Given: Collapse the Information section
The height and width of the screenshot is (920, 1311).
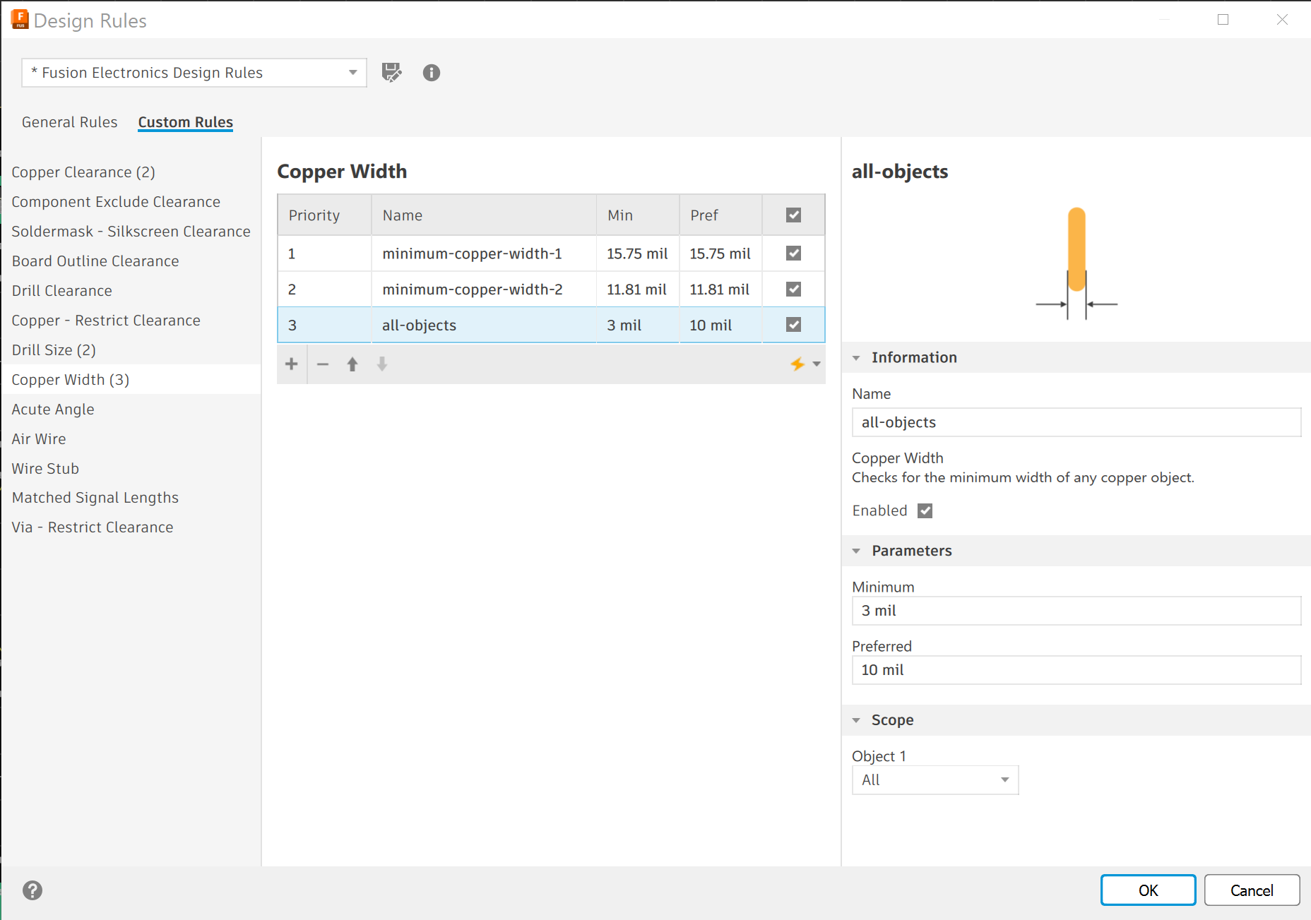Looking at the screenshot, I should pos(856,358).
